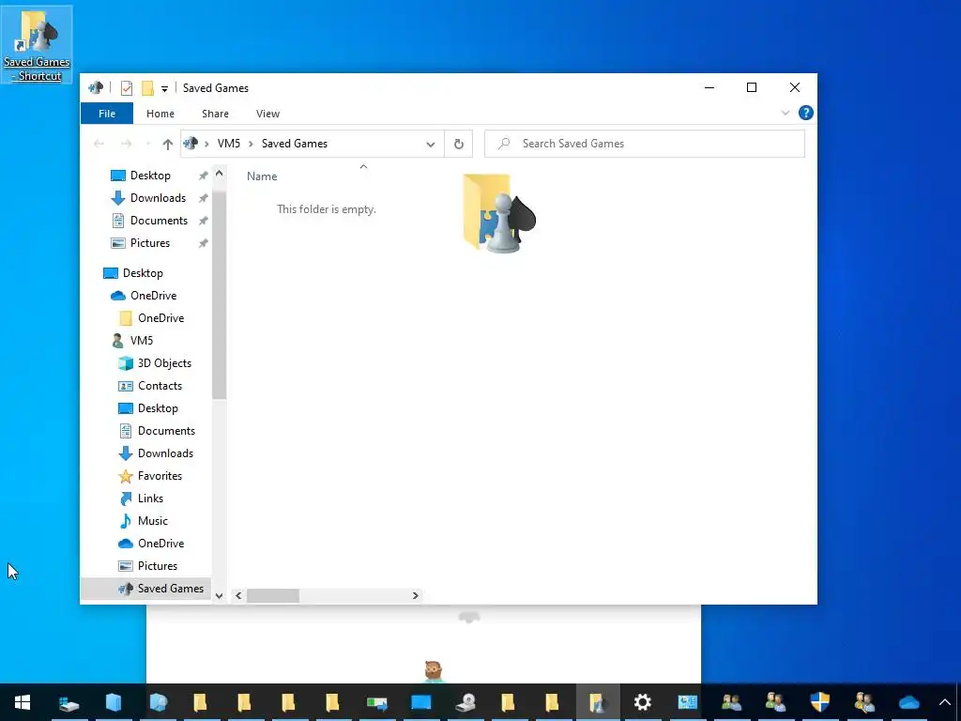This screenshot has height=721, width=961.
Task: Show hidden tray icons with the chevron
Action: [x=944, y=702]
